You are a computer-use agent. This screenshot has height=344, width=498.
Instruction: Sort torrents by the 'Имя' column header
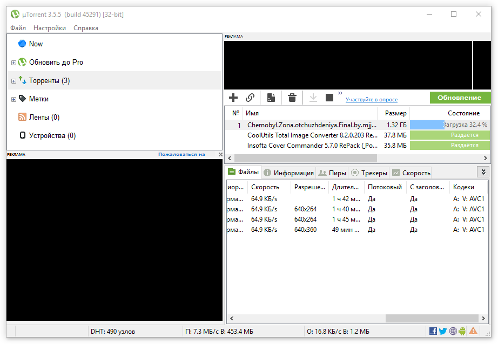coord(310,113)
